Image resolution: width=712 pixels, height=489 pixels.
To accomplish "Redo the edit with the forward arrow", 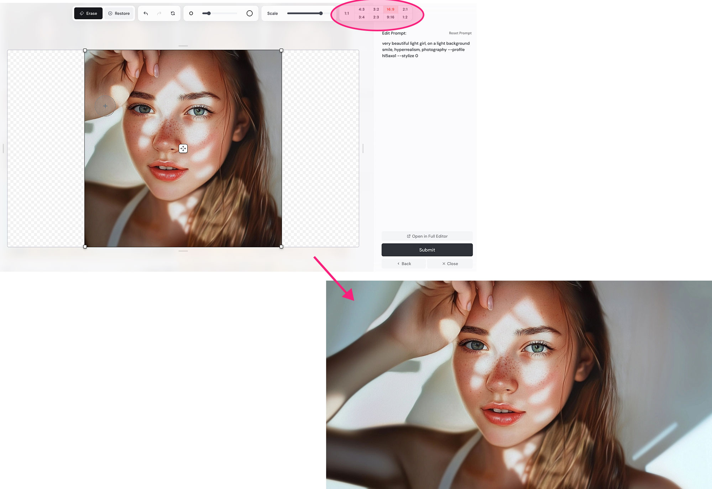I will [x=159, y=14].
